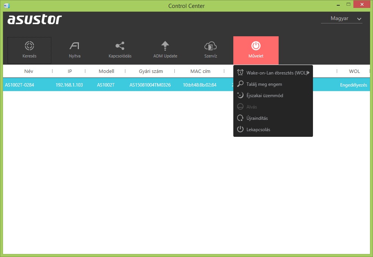The width and height of the screenshot is (373, 257).
Task: Click the Keresés search icon
Action: [29, 46]
